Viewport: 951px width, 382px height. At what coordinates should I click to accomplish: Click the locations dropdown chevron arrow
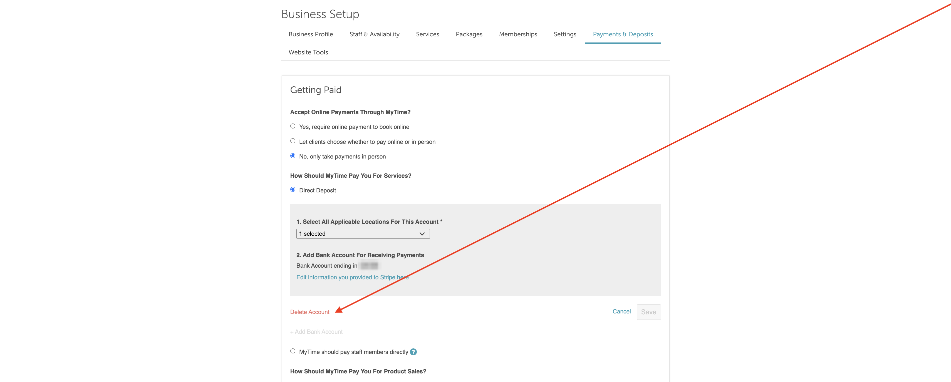(422, 234)
